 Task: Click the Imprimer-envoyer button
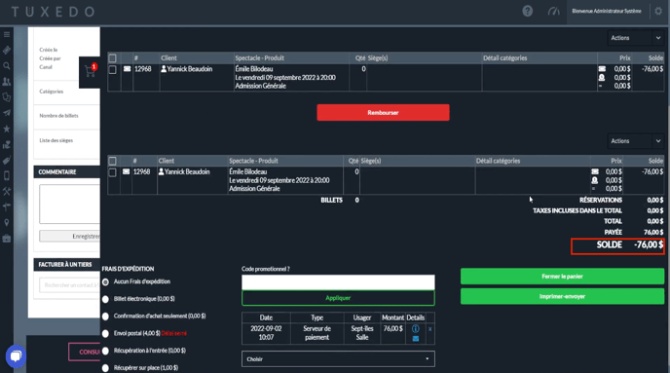pyautogui.click(x=562, y=296)
